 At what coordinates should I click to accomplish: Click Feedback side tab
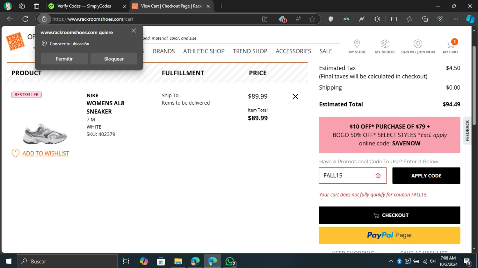click(467, 130)
